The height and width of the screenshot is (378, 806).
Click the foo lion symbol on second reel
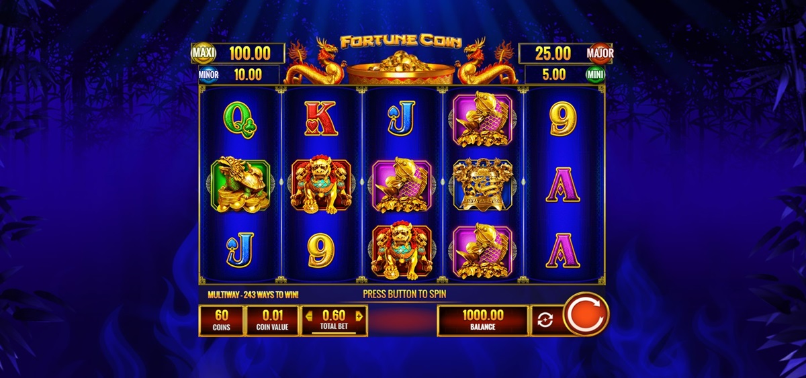click(321, 183)
